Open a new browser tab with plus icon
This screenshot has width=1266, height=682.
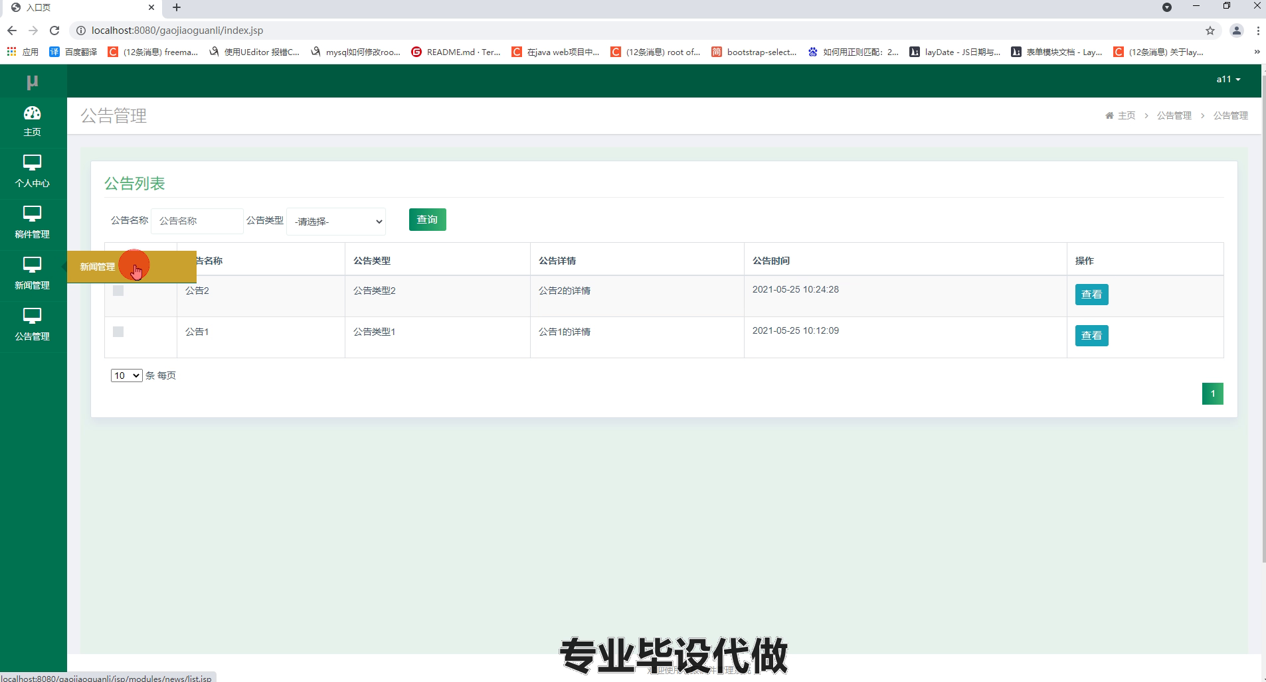tap(177, 7)
